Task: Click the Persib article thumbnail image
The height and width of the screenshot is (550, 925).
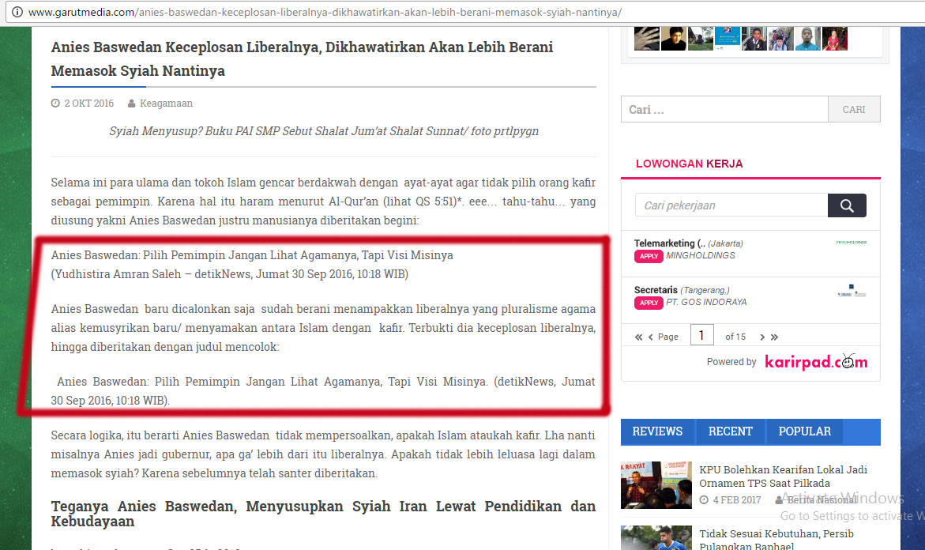Action: pyautogui.click(x=656, y=537)
